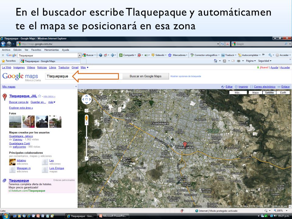Click the Traducir toolbar button
The image size is (292, 219).
228,55
